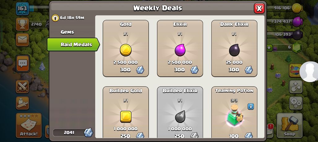The width and height of the screenshot is (318, 142).
Task: Open Training Potion info icon
Action: pyautogui.click(x=251, y=106)
